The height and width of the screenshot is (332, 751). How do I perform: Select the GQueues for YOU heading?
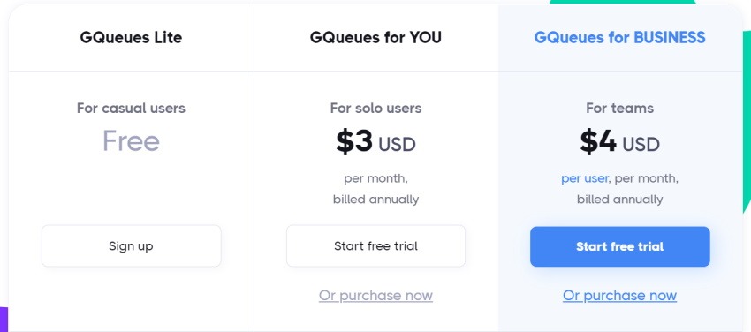pyautogui.click(x=375, y=37)
